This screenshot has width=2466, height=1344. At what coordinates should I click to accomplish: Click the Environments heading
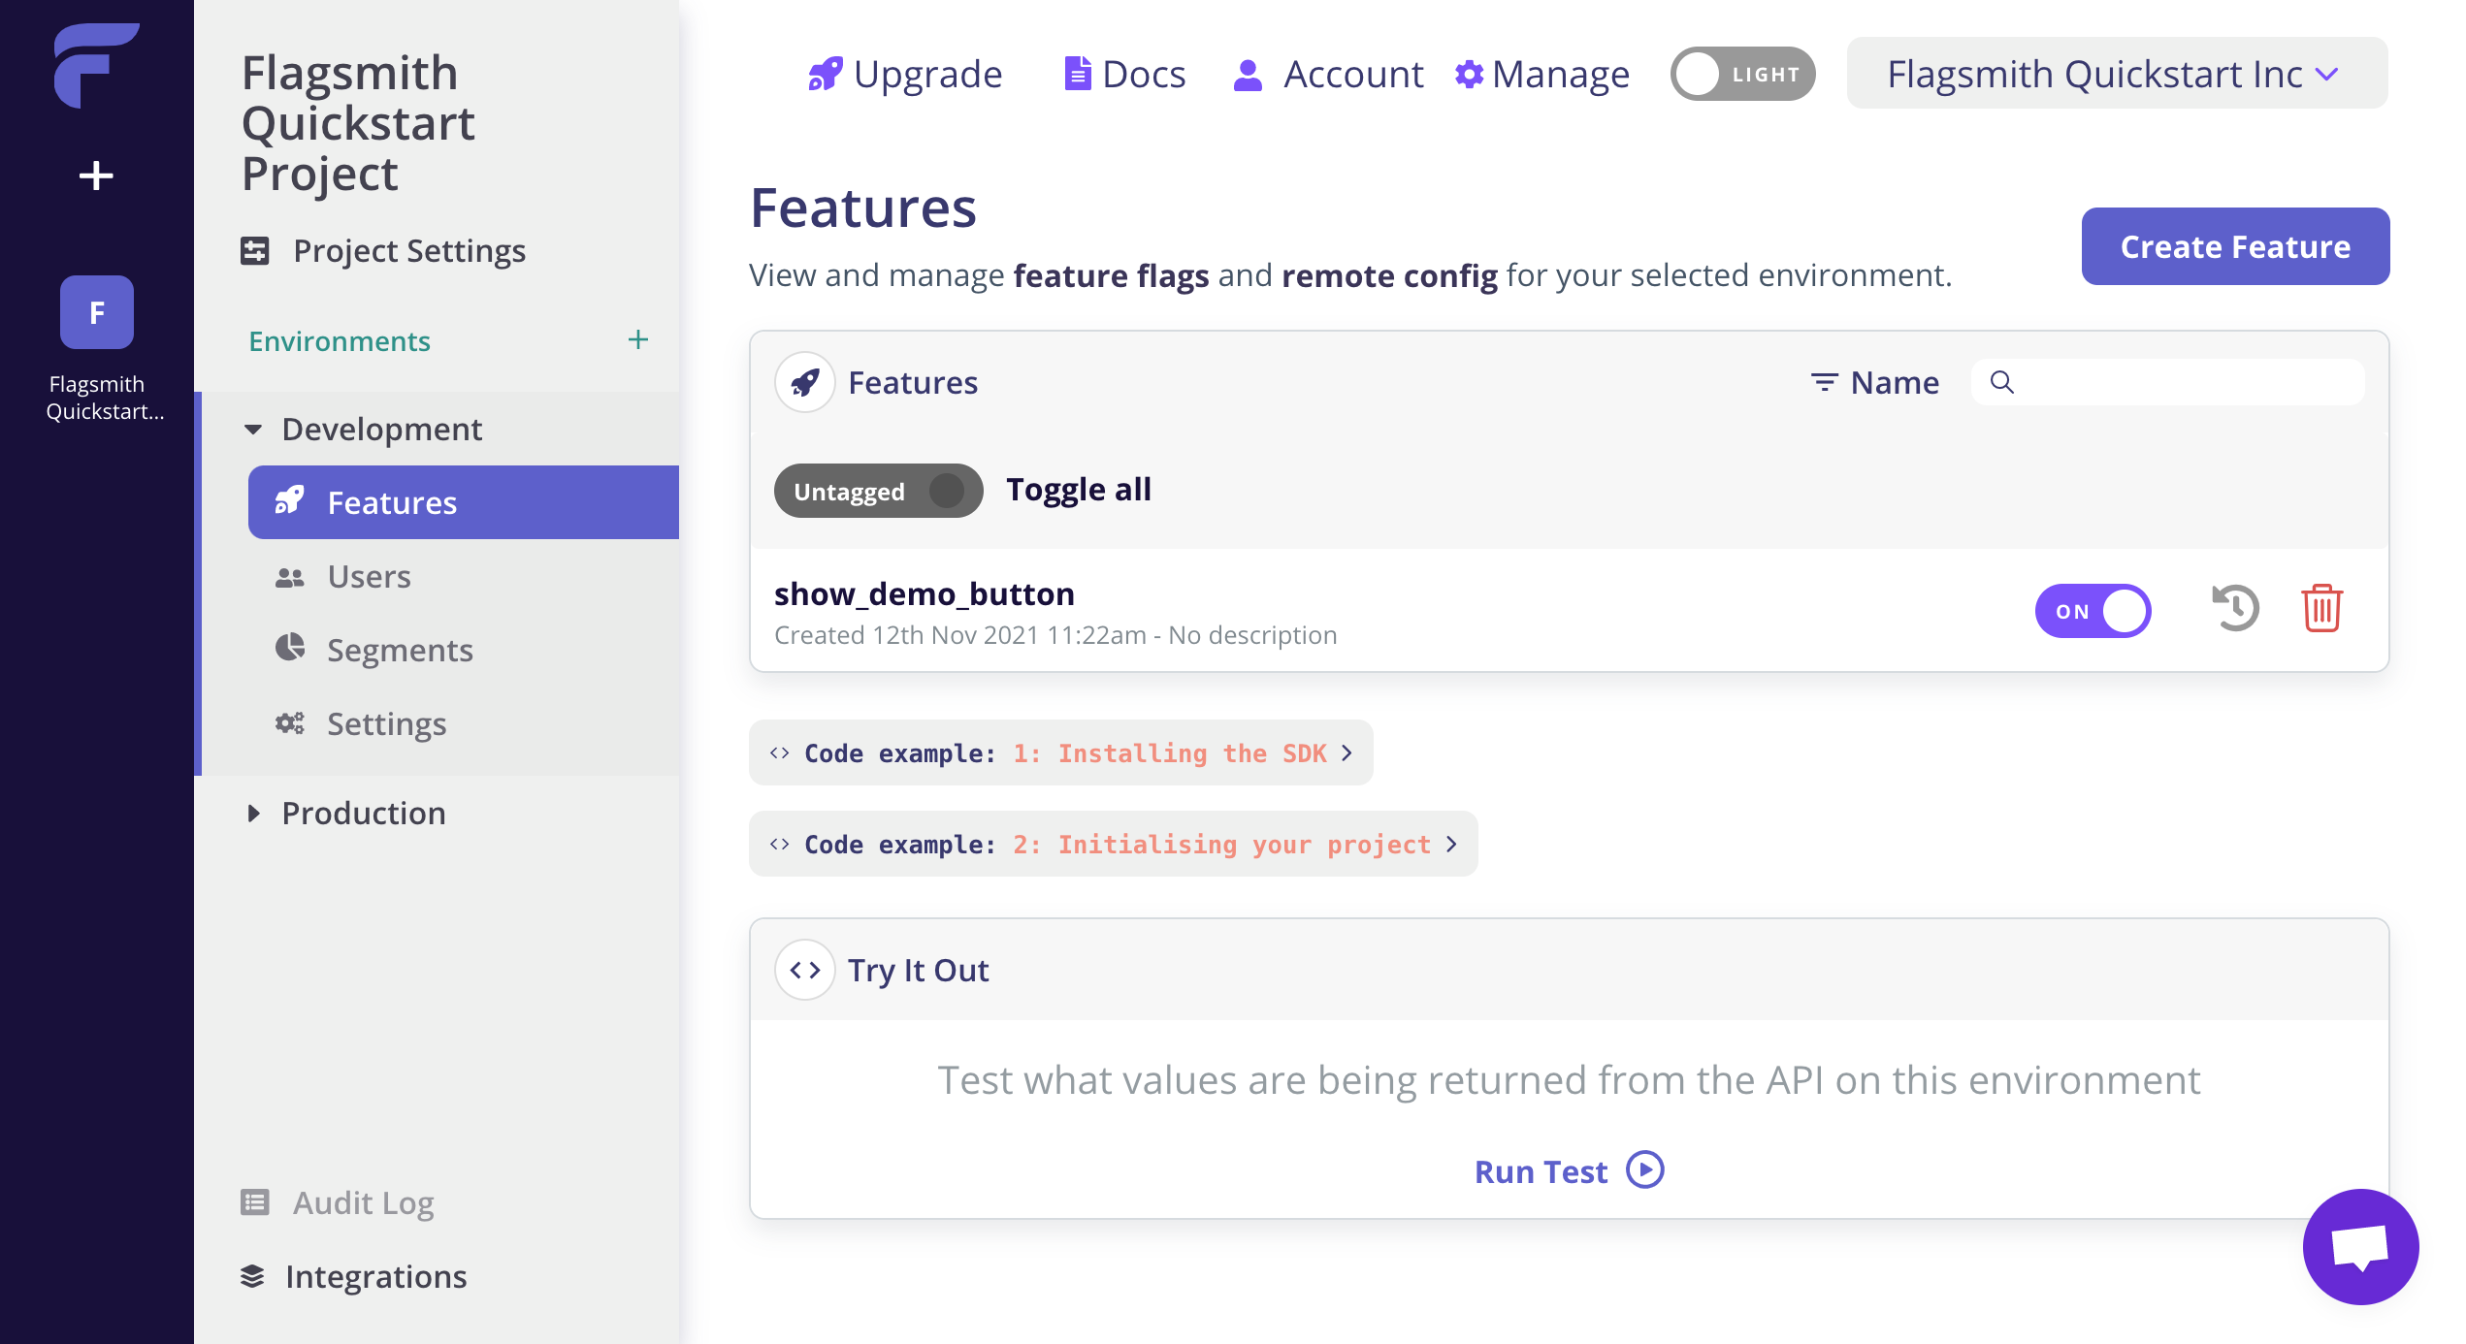point(340,341)
